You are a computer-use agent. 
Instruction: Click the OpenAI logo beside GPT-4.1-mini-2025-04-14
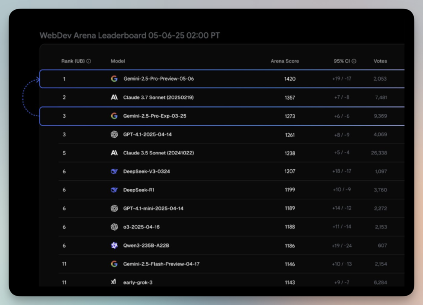pyautogui.click(x=114, y=208)
